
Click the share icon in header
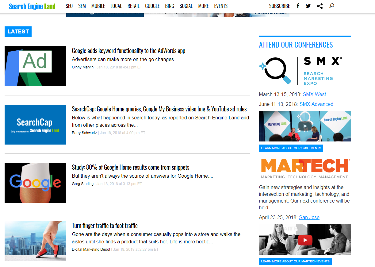320,6
